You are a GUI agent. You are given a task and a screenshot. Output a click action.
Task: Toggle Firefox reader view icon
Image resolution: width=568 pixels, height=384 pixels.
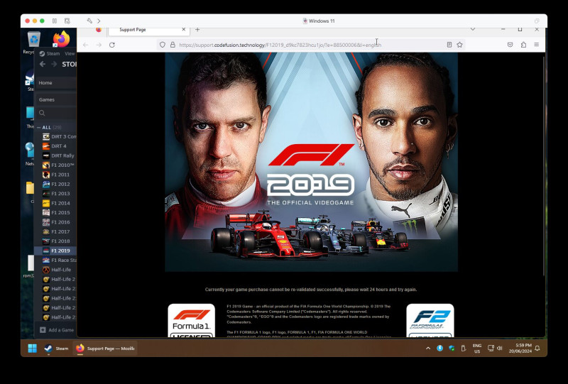tap(449, 45)
